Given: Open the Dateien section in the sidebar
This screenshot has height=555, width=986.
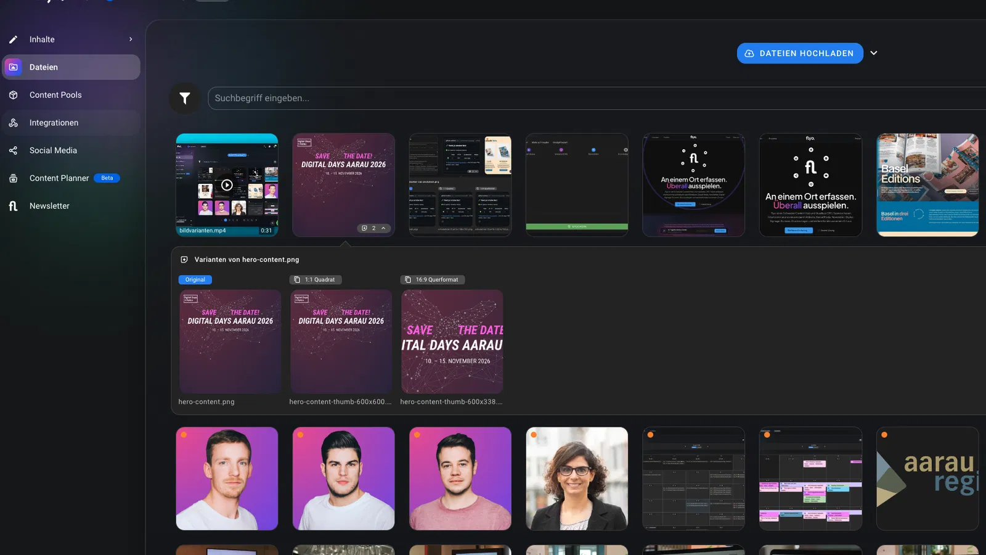Looking at the screenshot, I should click(71, 67).
